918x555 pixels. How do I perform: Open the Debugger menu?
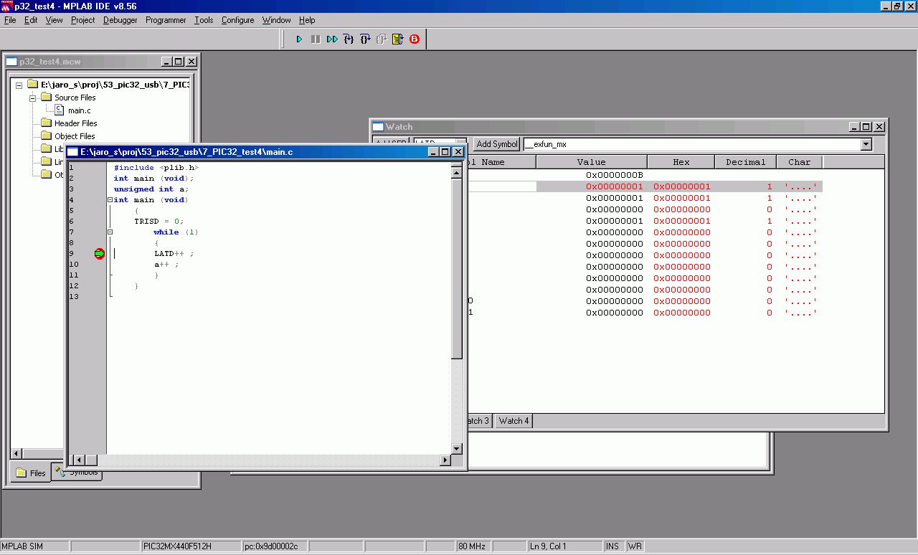(120, 20)
